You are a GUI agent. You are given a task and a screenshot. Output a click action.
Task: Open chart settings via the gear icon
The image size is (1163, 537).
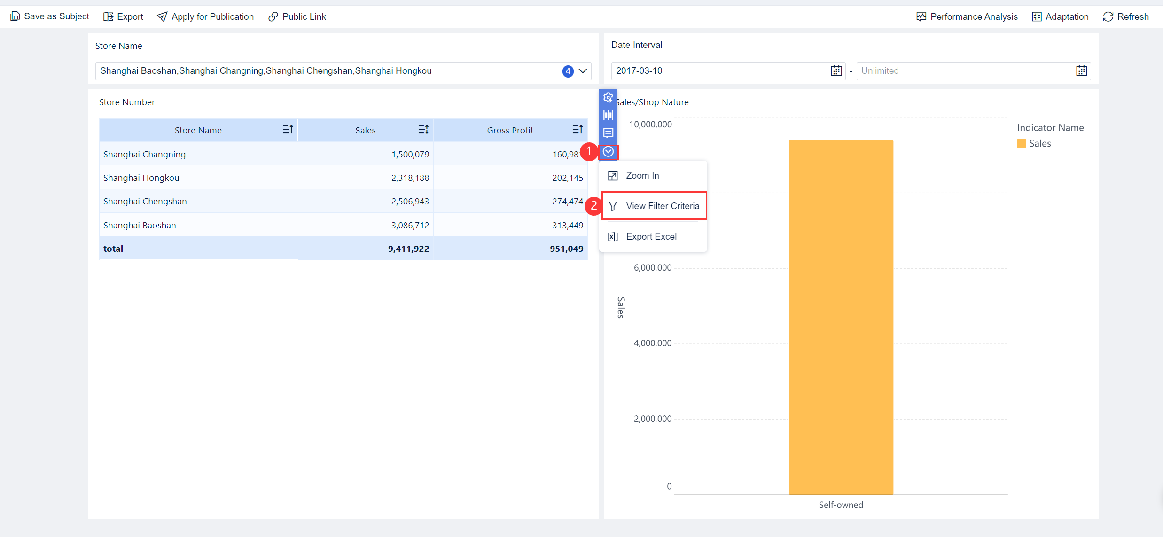608,97
